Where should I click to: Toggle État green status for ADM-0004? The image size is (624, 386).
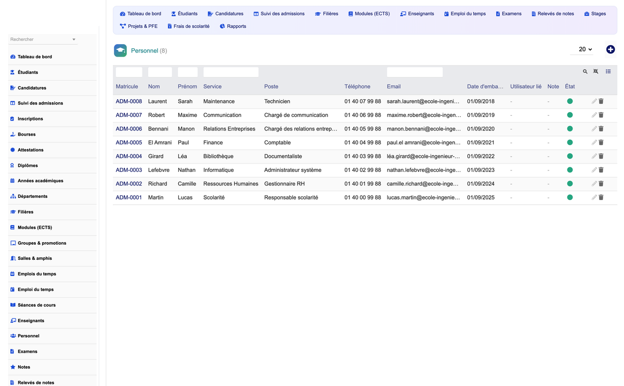coord(570,156)
